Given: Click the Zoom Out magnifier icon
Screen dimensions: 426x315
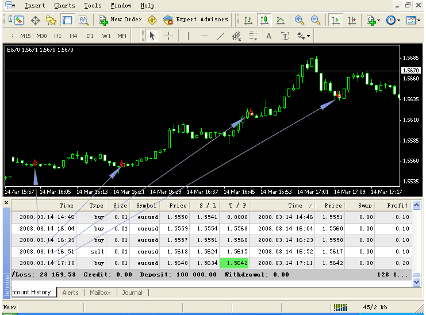Looking at the screenshot, I should pyautogui.click(x=316, y=20).
